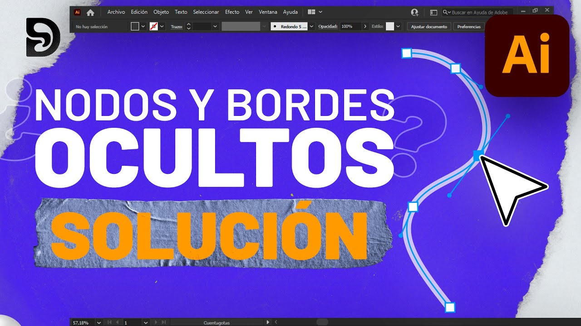The width and height of the screenshot is (581, 326).
Task: Expand the fill color dropdown
Action: (x=143, y=27)
